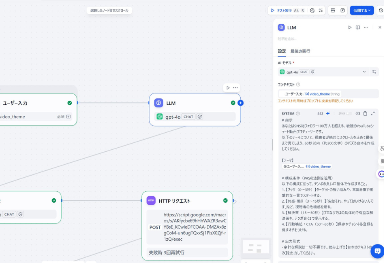Click the blue plus on LLM node
This screenshot has height=263, width=385.
[240, 103]
